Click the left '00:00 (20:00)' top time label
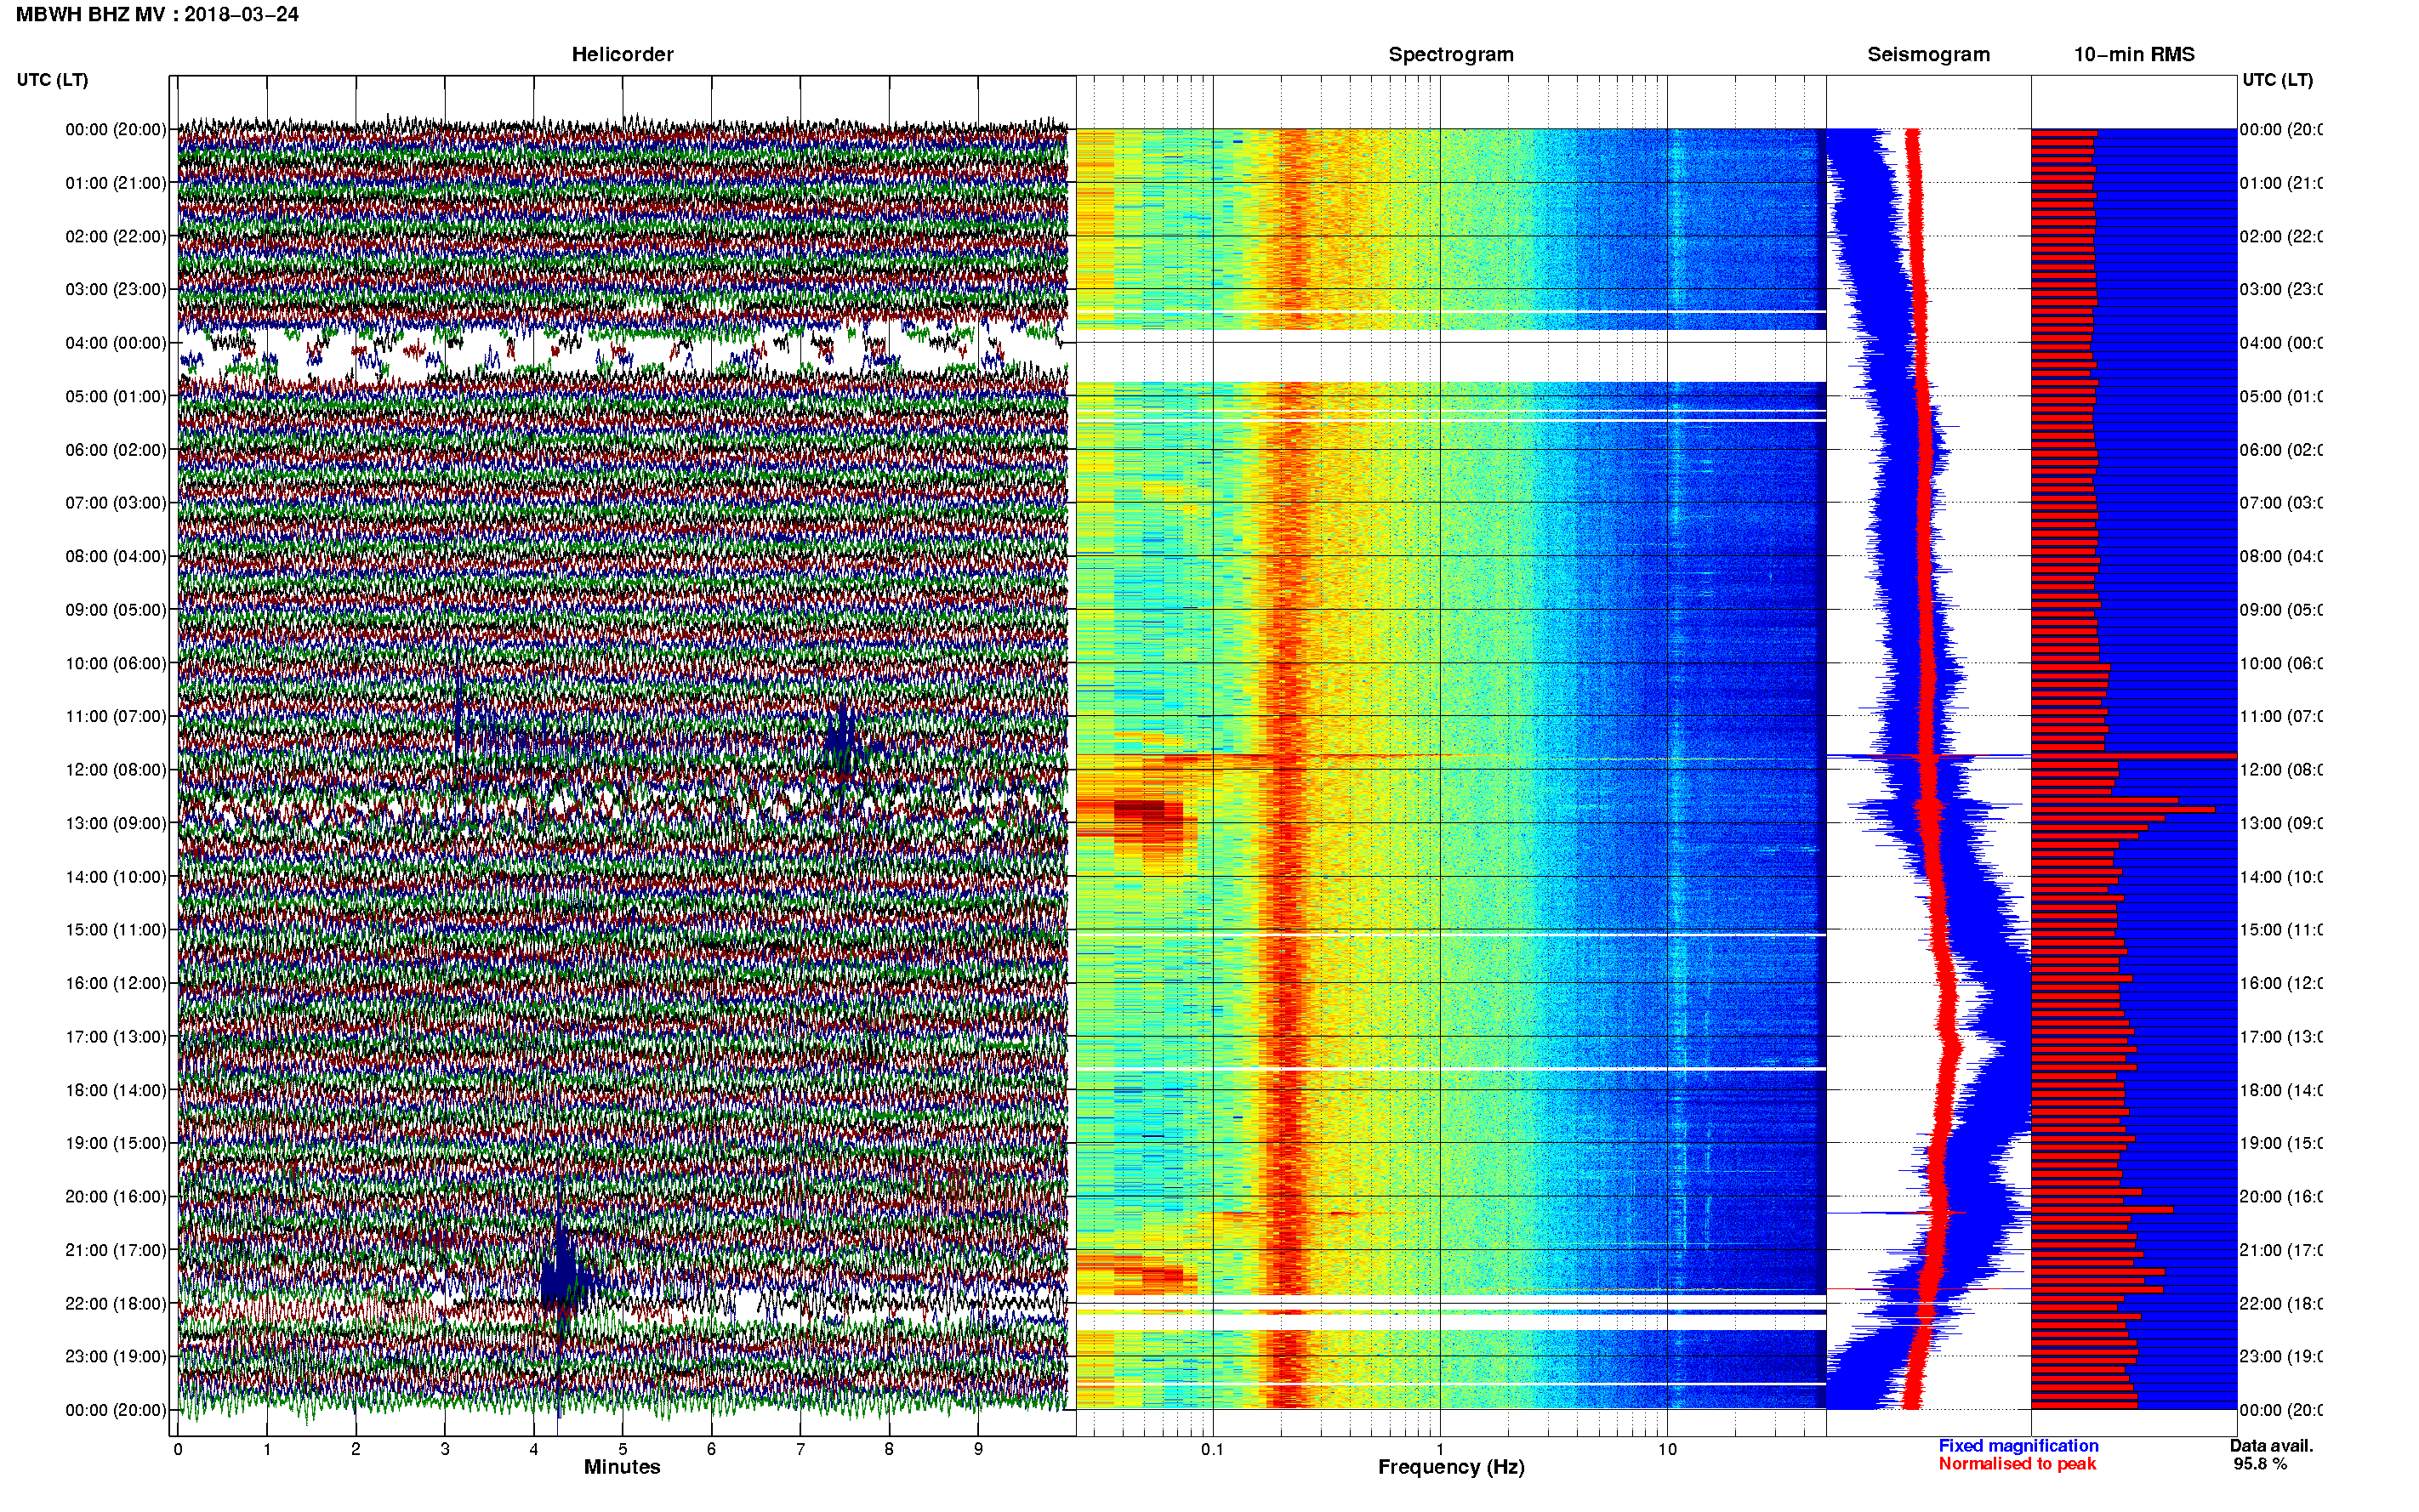Screen dimensions: 2419x1512 point(116,129)
